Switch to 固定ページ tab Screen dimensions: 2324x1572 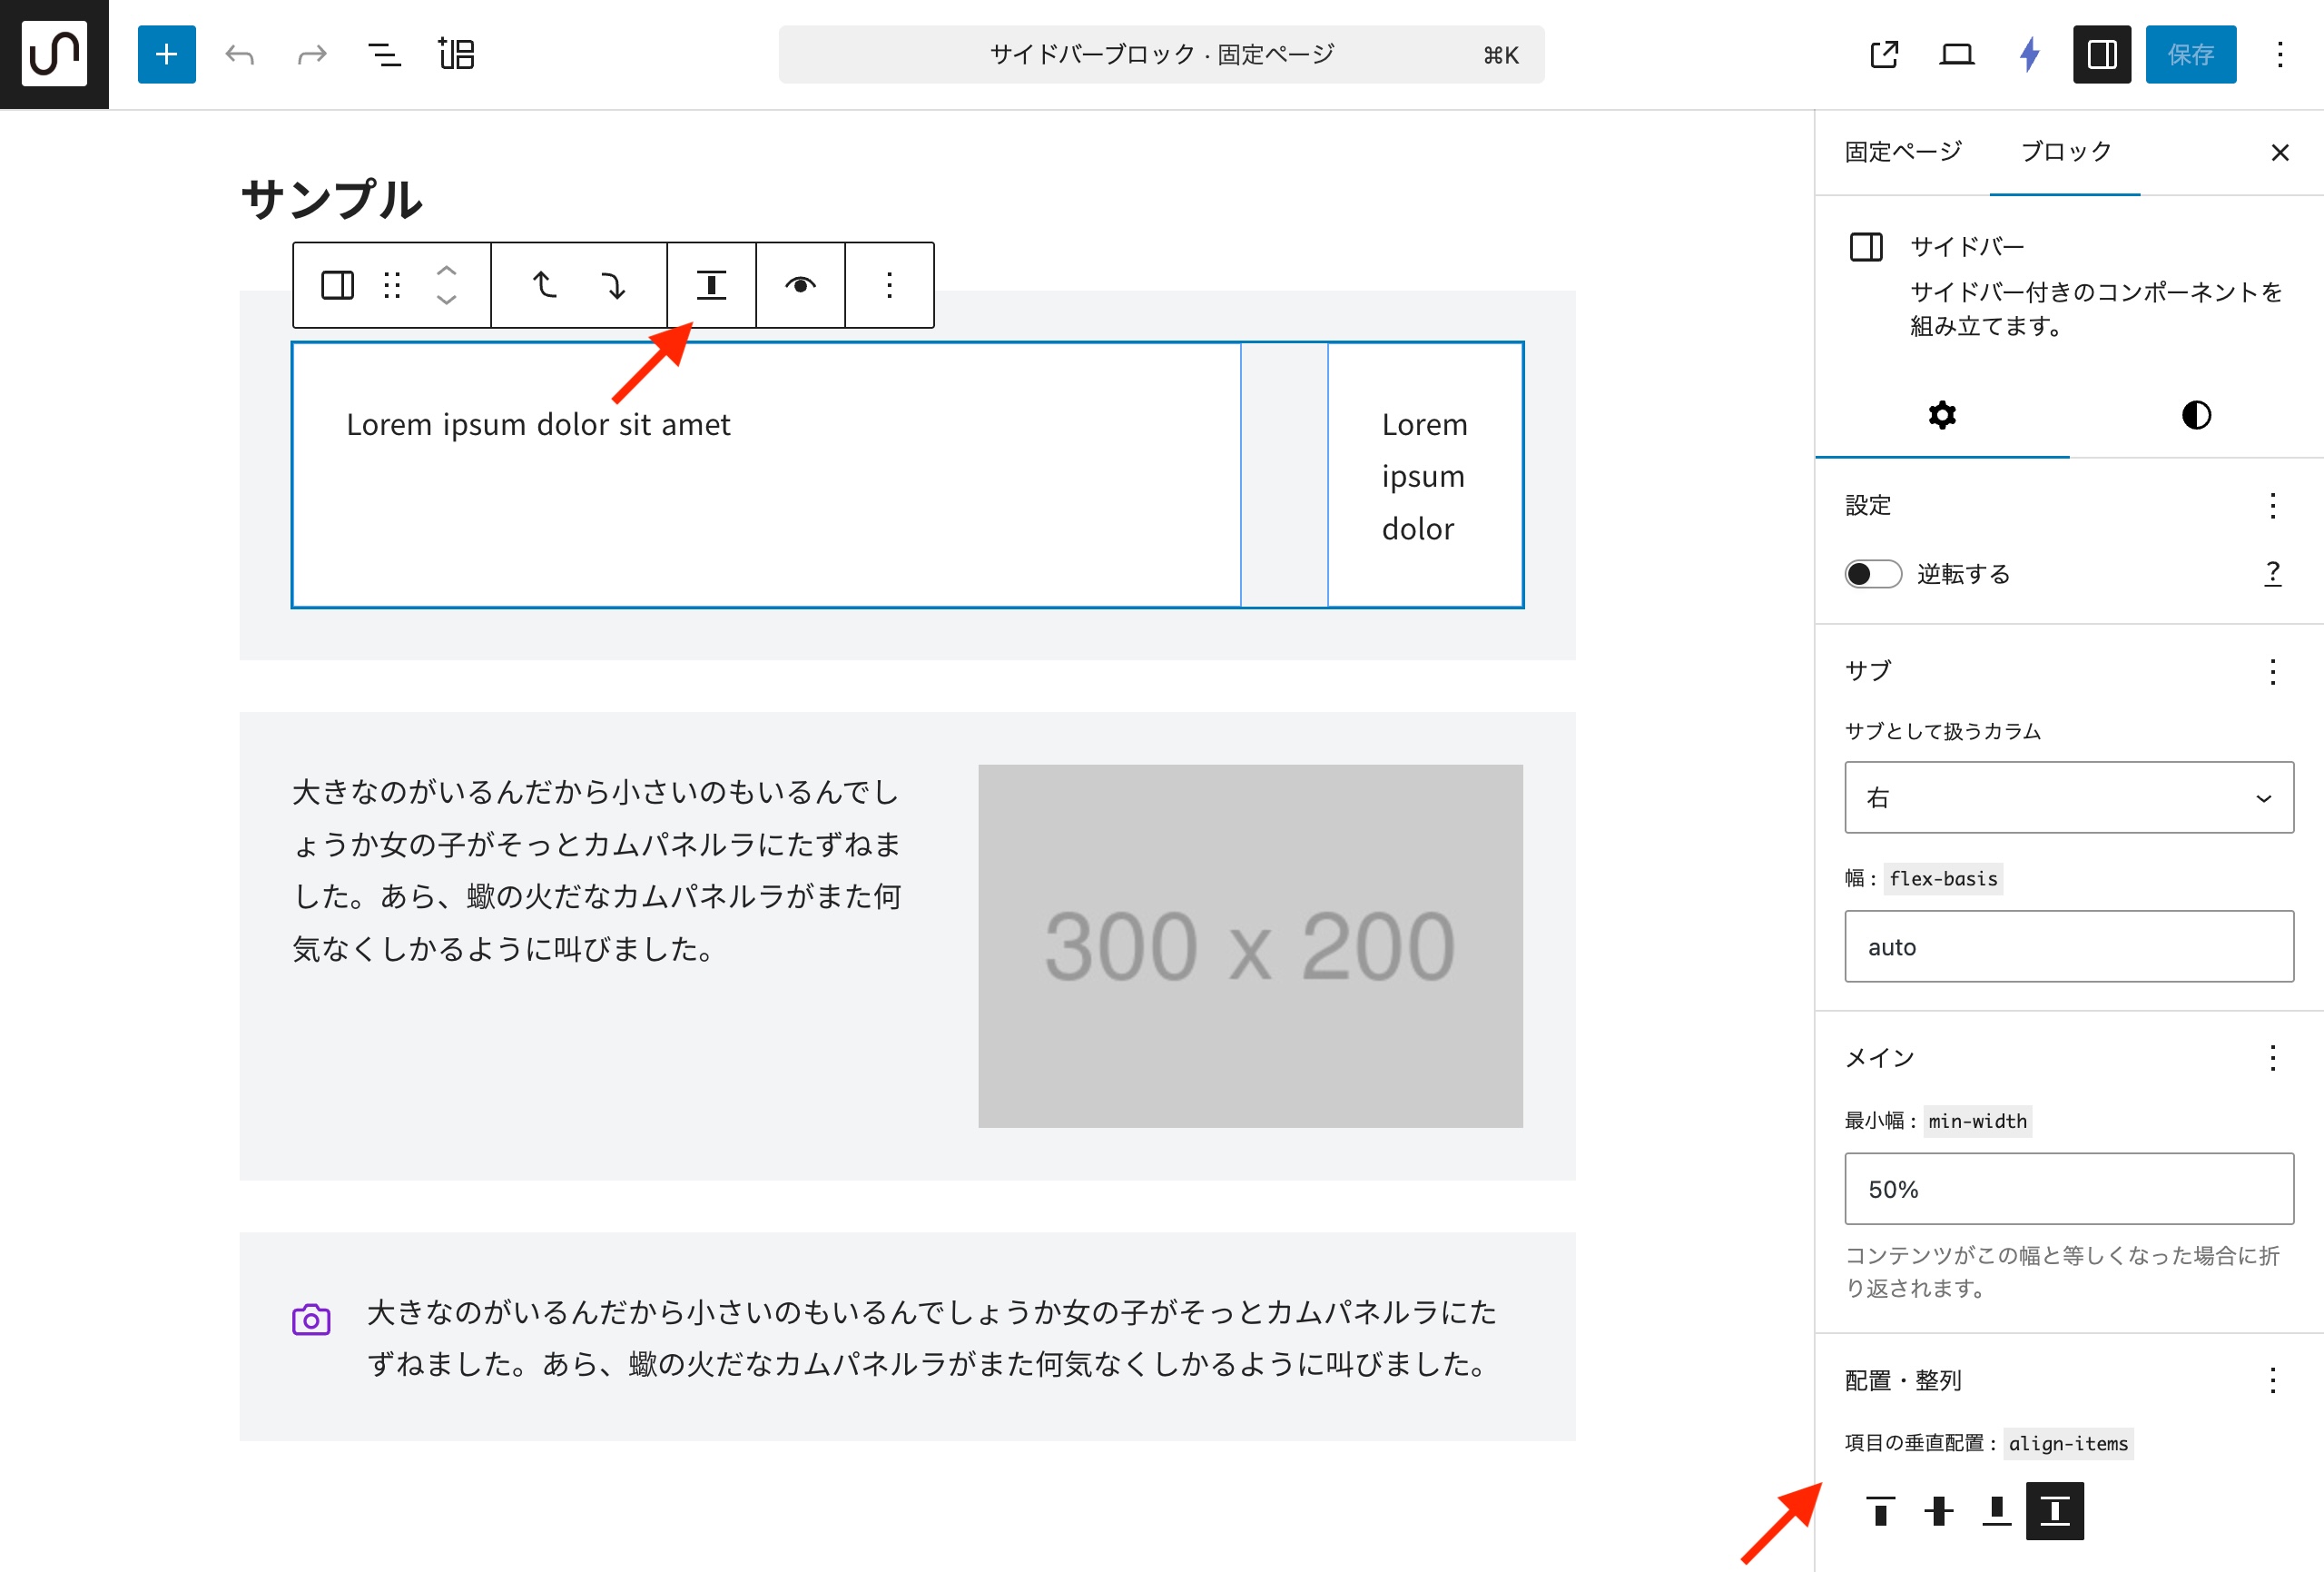[x=1903, y=152]
